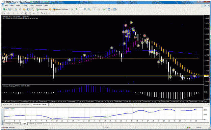Open the tester Report tab
The image size is (211, 130).
[31, 124]
